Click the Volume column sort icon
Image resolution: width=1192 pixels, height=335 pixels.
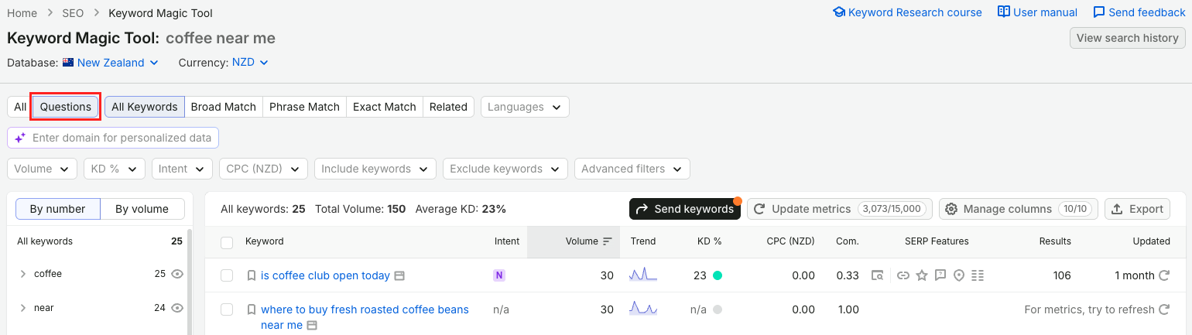point(608,241)
